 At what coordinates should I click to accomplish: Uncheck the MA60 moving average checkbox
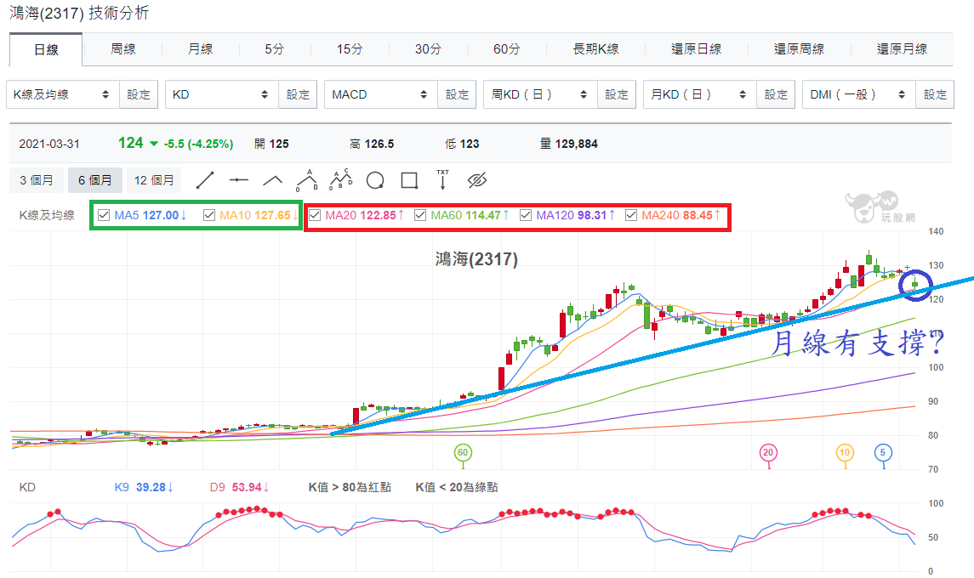coord(420,215)
